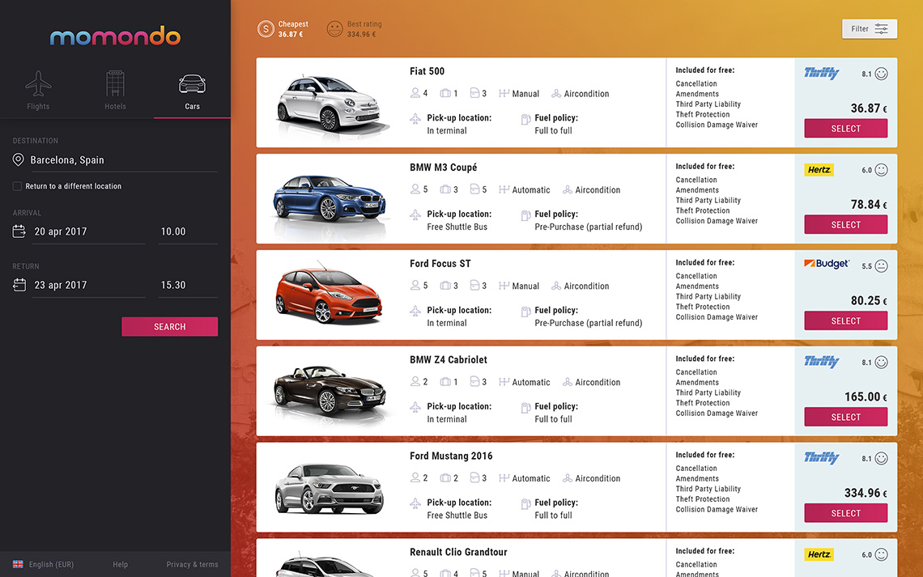Image resolution: width=923 pixels, height=577 pixels.
Task: Click the 5.5 rating face on Ford Focus
Action: pyautogui.click(x=881, y=266)
